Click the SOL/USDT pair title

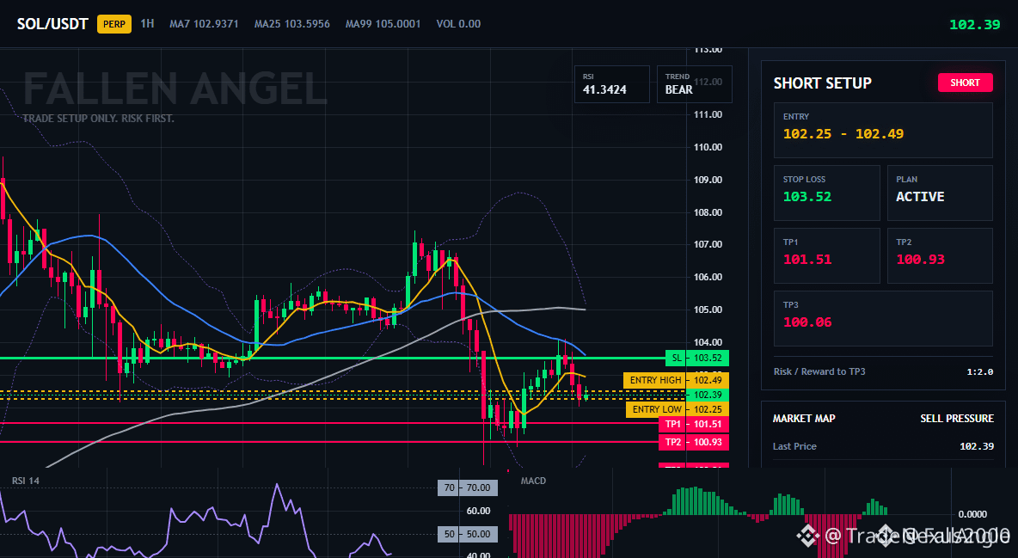pos(52,24)
